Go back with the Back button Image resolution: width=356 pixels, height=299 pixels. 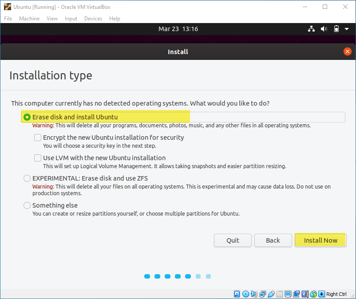tap(273, 240)
